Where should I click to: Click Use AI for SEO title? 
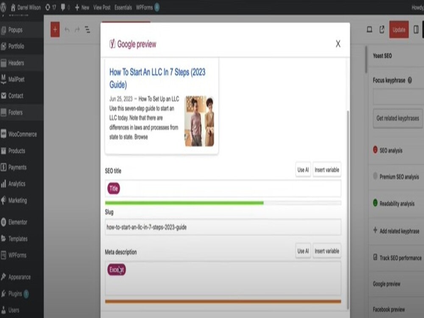(303, 170)
